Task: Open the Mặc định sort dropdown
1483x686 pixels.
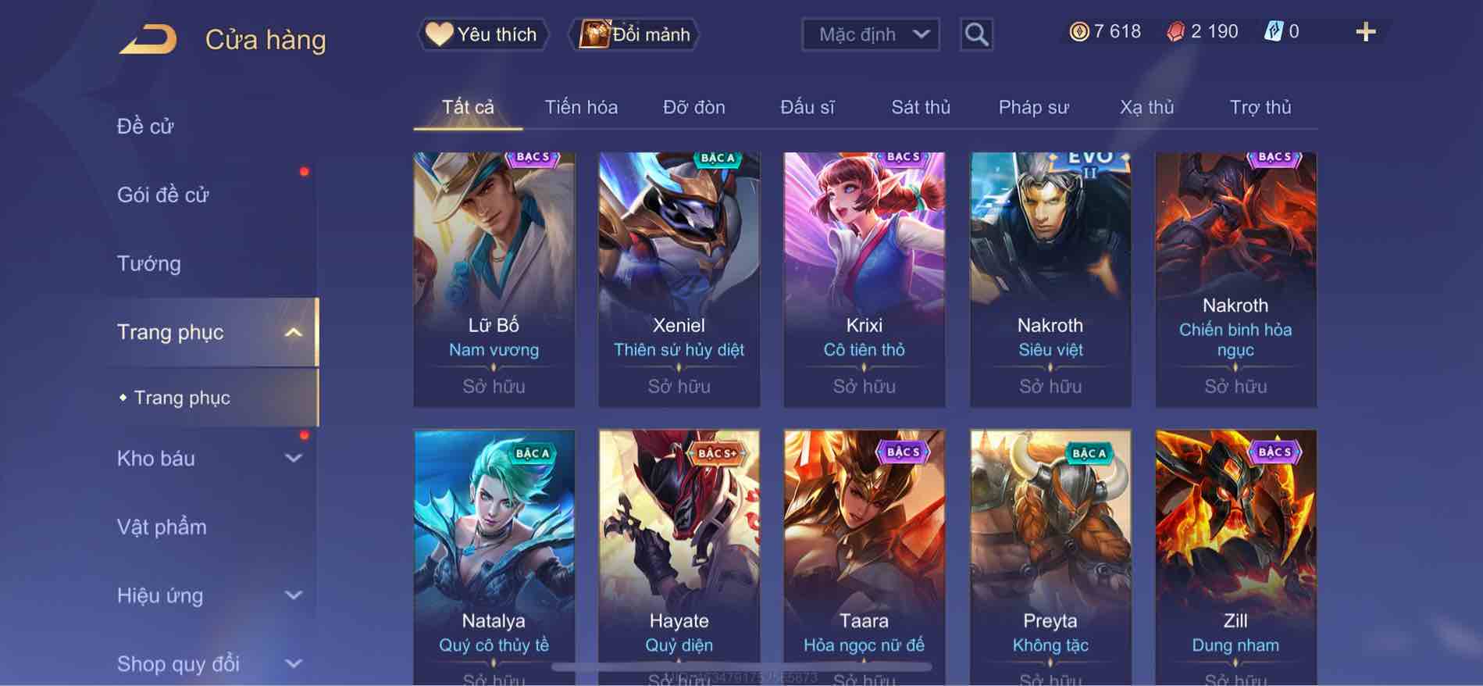Action: [871, 34]
